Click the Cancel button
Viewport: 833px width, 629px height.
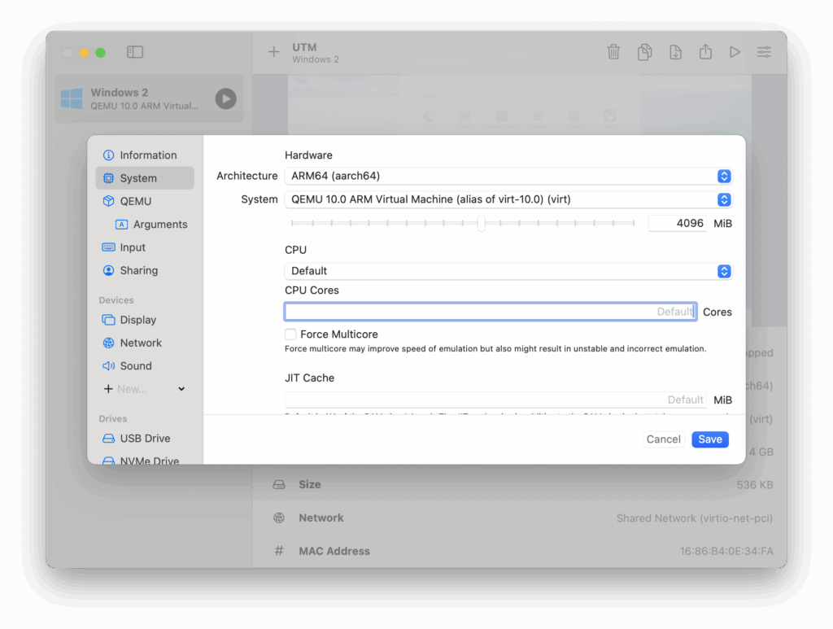663,439
